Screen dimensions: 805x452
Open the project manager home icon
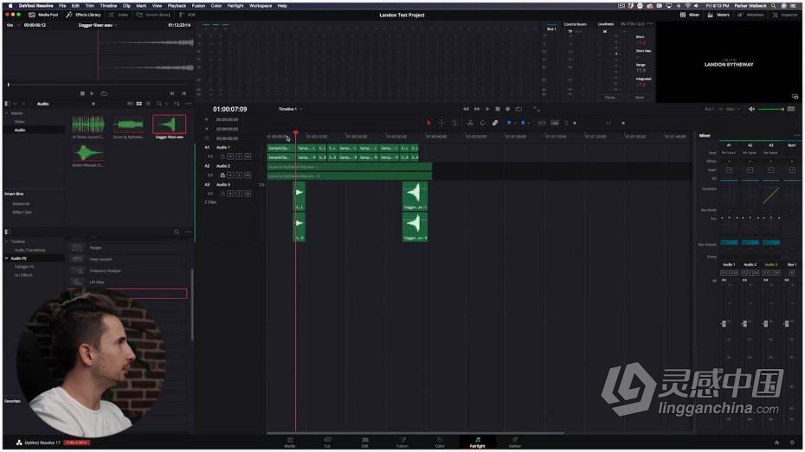click(x=776, y=442)
